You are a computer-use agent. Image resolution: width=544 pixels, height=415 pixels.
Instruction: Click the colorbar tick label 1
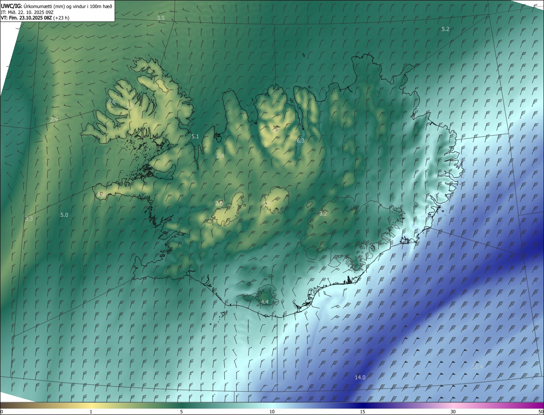[91, 412]
